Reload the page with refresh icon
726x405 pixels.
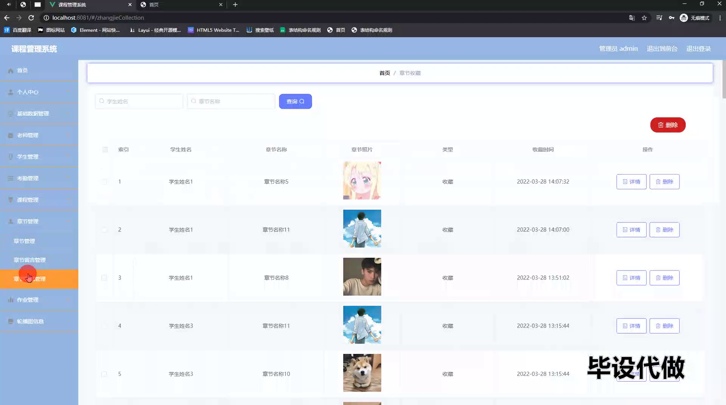pyautogui.click(x=31, y=18)
